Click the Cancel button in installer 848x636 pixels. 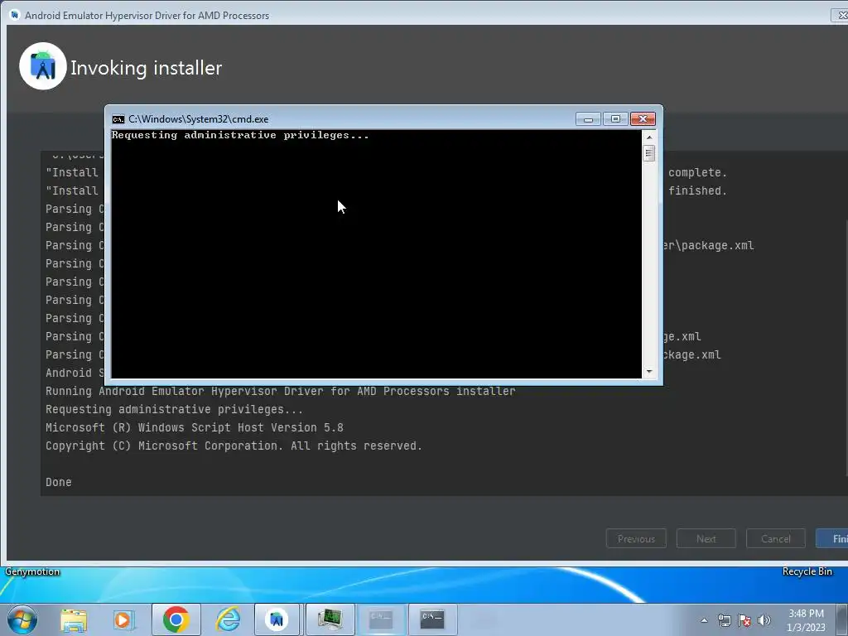point(775,538)
